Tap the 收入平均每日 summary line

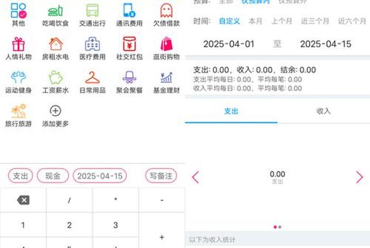pos(247,88)
